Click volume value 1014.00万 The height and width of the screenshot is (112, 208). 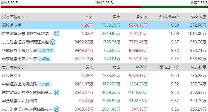pos(197,34)
